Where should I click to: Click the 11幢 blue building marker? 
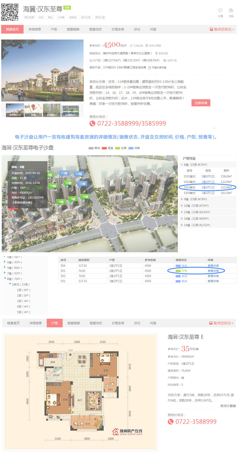(x=82, y=184)
